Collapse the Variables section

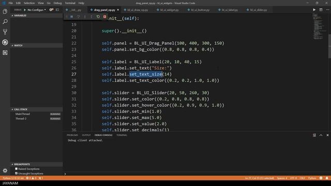tap(37, 16)
